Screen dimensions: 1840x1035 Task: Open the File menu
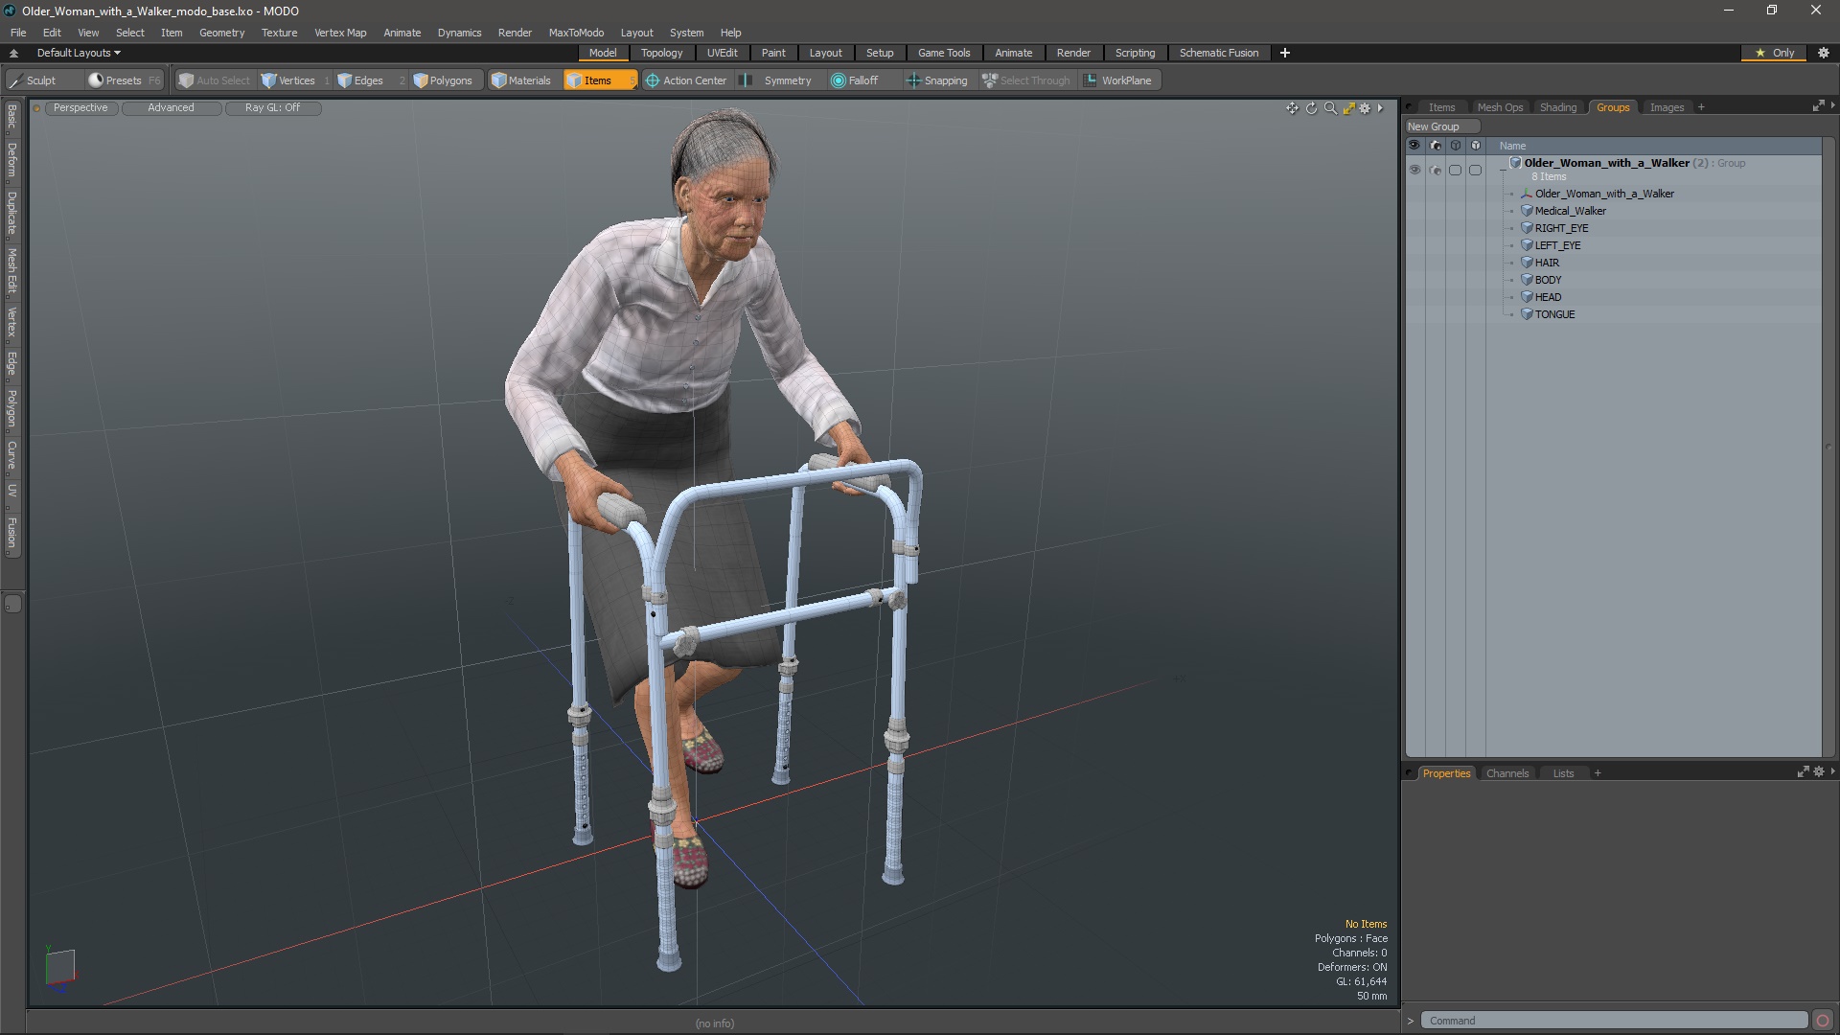(18, 33)
